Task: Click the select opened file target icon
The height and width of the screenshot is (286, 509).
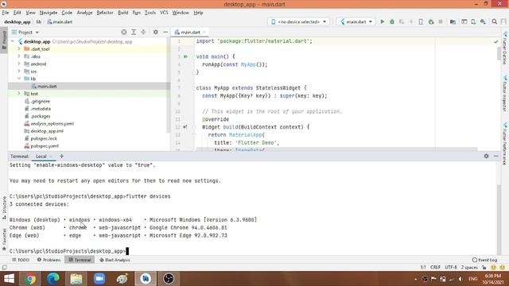Action: click(x=124, y=32)
